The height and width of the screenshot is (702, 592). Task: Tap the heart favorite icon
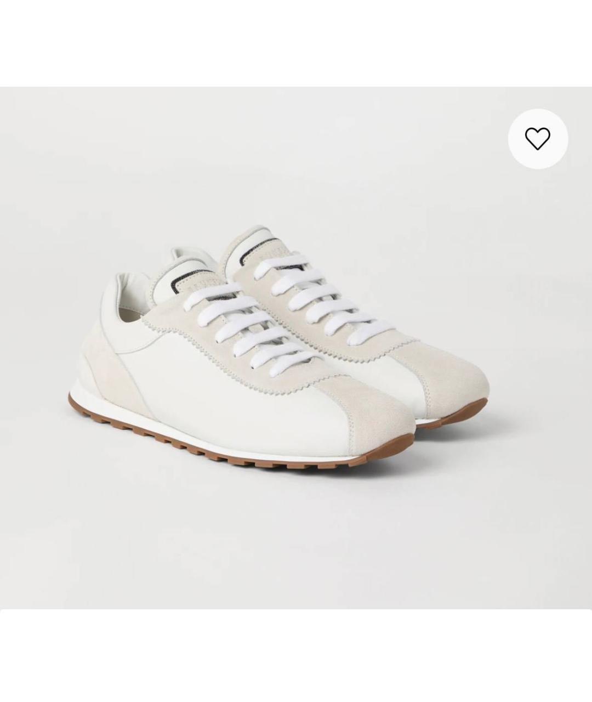coord(537,138)
